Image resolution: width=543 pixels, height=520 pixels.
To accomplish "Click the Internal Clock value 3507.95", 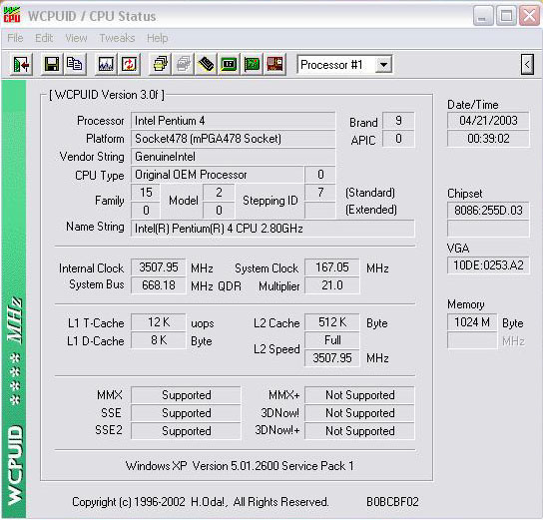I will tap(159, 267).
